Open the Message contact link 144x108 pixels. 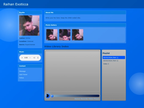(22, 71)
